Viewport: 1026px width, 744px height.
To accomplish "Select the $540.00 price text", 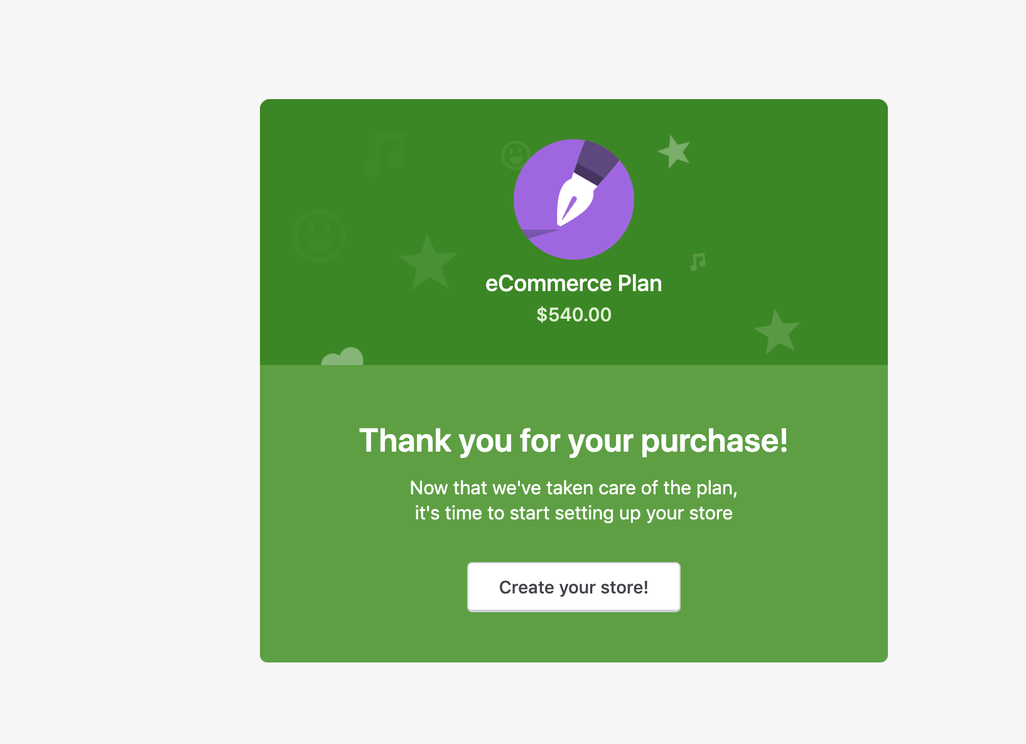I will click(573, 314).
